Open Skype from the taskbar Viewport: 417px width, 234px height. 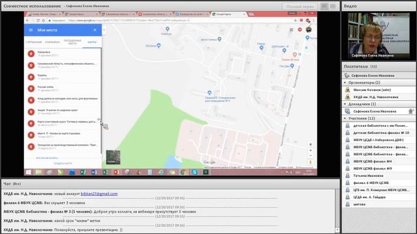coord(194,172)
